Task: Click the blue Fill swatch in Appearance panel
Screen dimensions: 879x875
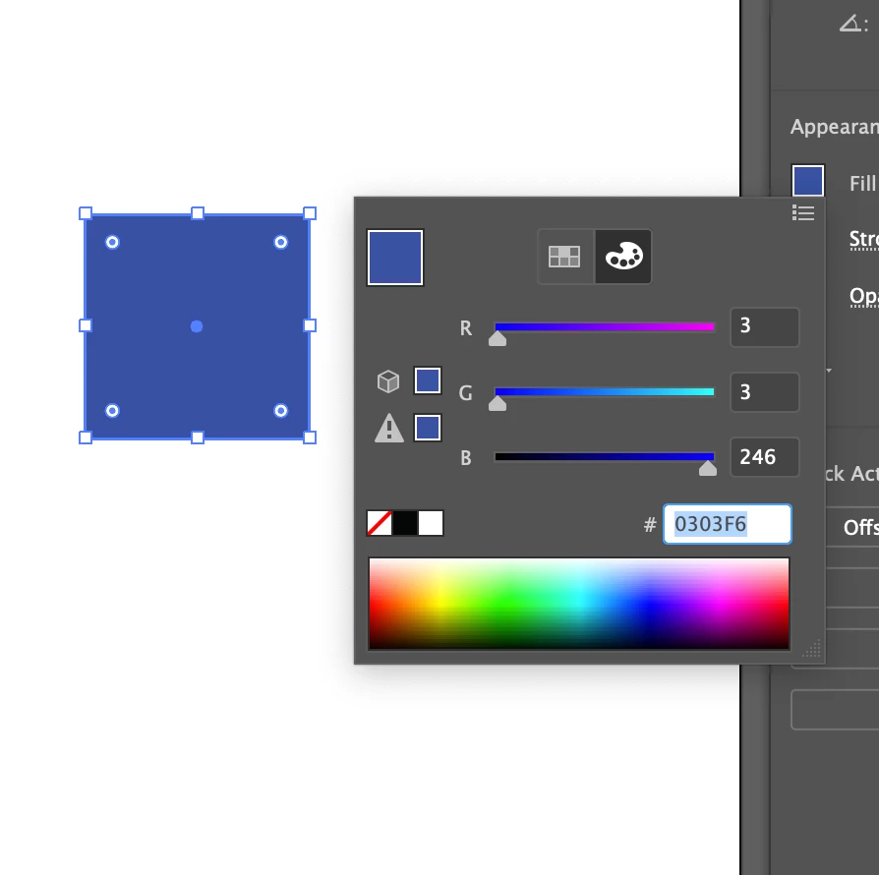Action: pos(807,180)
